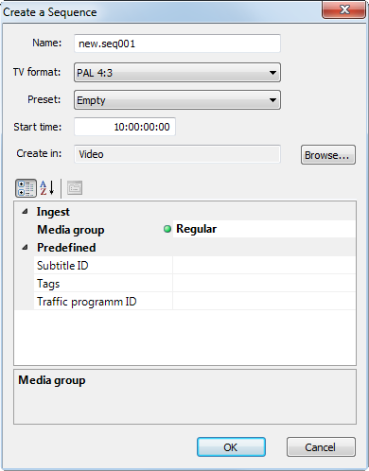Open the TV format dropdown
This screenshot has width=369, height=471.
177,73
